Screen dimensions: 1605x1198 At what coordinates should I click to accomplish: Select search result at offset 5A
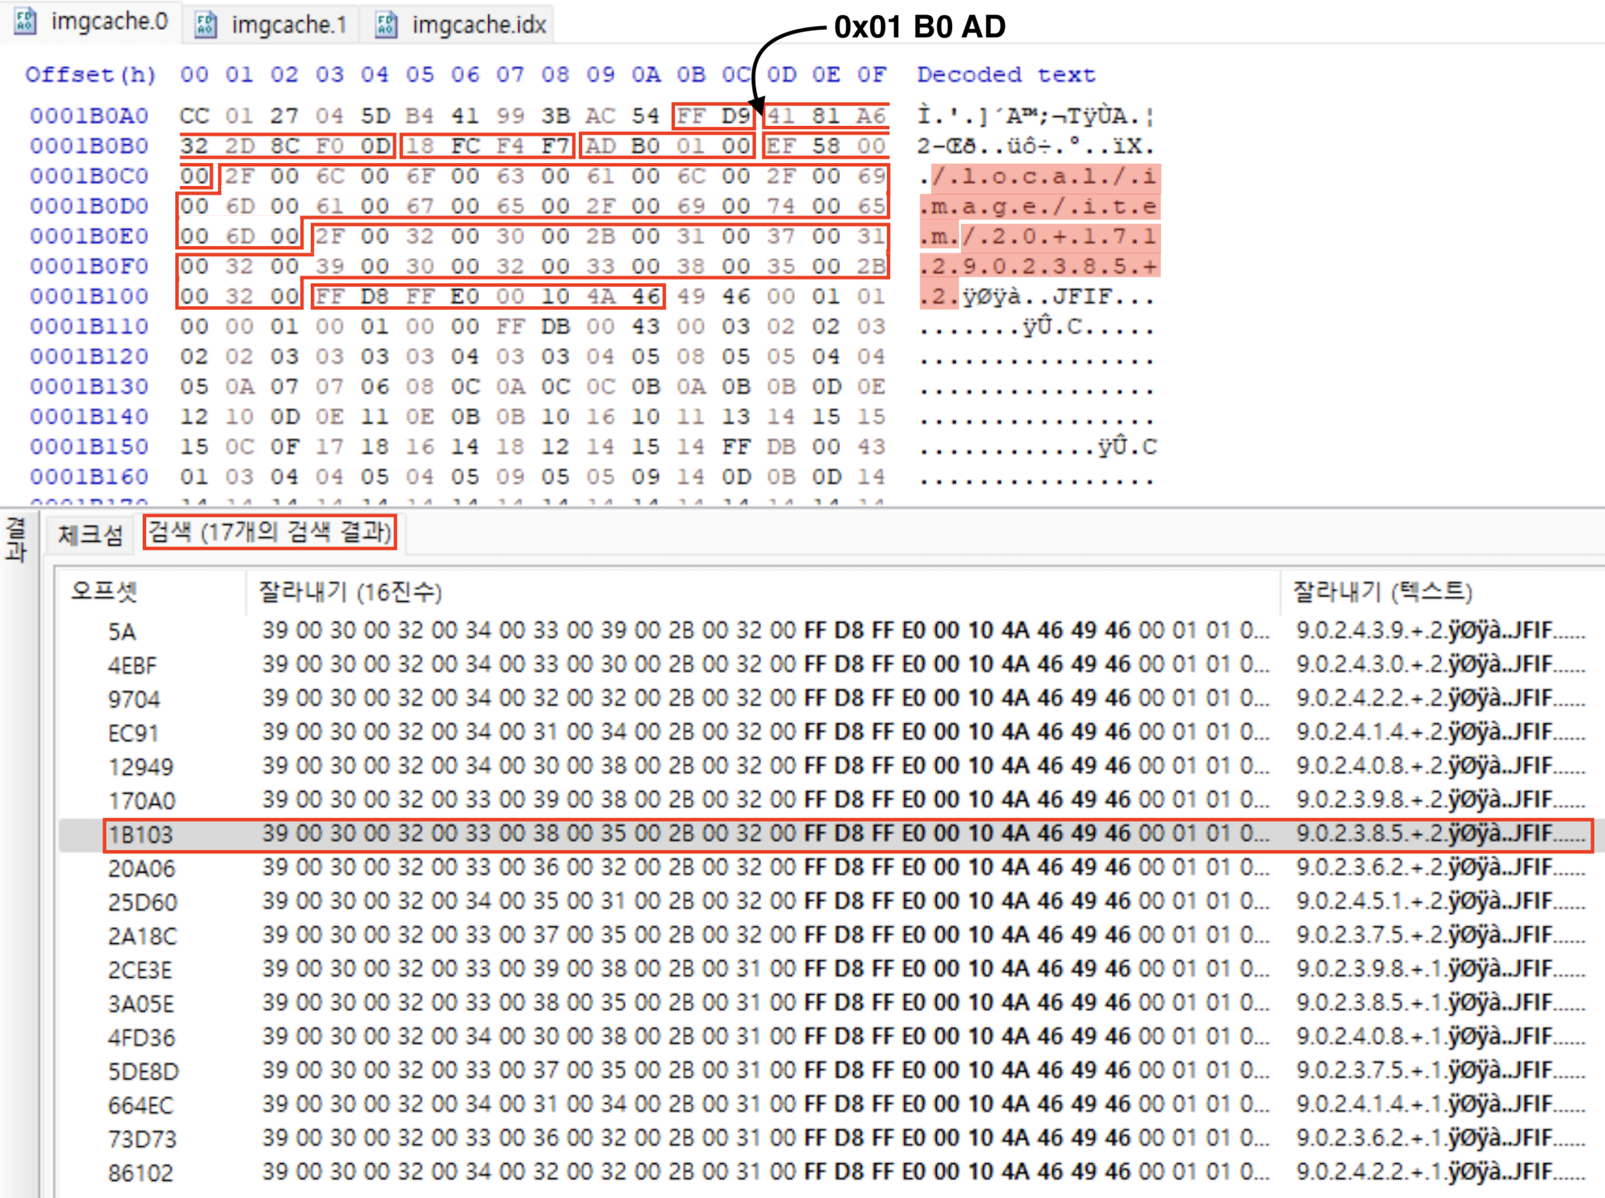click(122, 632)
